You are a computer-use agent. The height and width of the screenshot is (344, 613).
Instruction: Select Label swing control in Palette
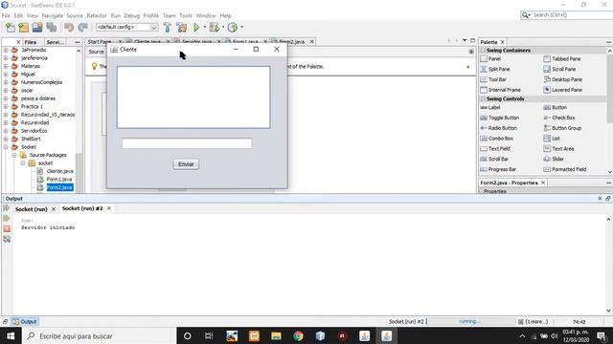point(490,107)
